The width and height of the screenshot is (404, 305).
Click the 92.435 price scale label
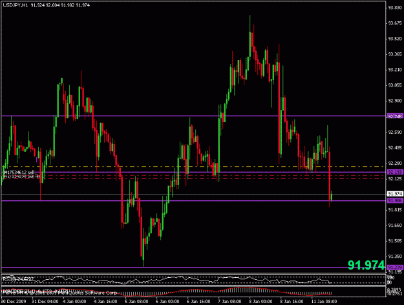pyautogui.click(x=395, y=147)
